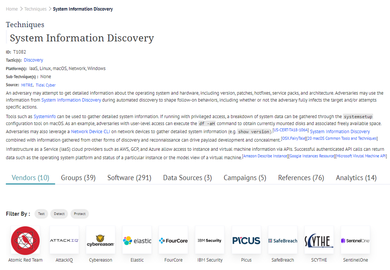Open the SafeBreach vendor logo

tap(283, 240)
